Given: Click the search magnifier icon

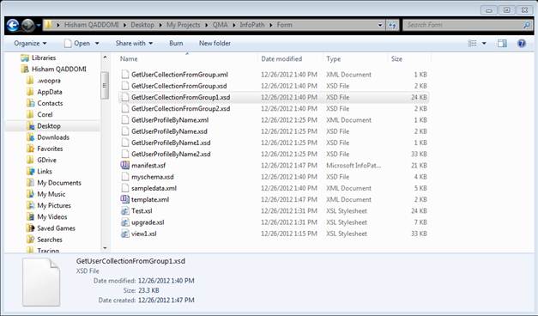Looking at the screenshot, I should tap(526, 25).
